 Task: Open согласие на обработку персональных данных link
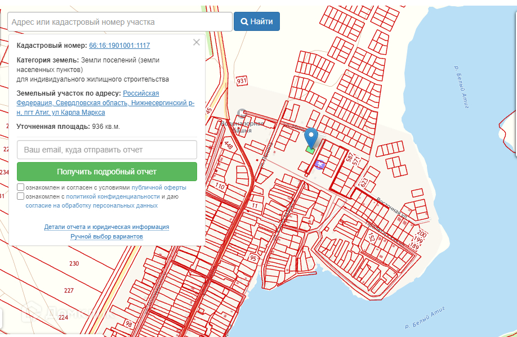coord(92,206)
